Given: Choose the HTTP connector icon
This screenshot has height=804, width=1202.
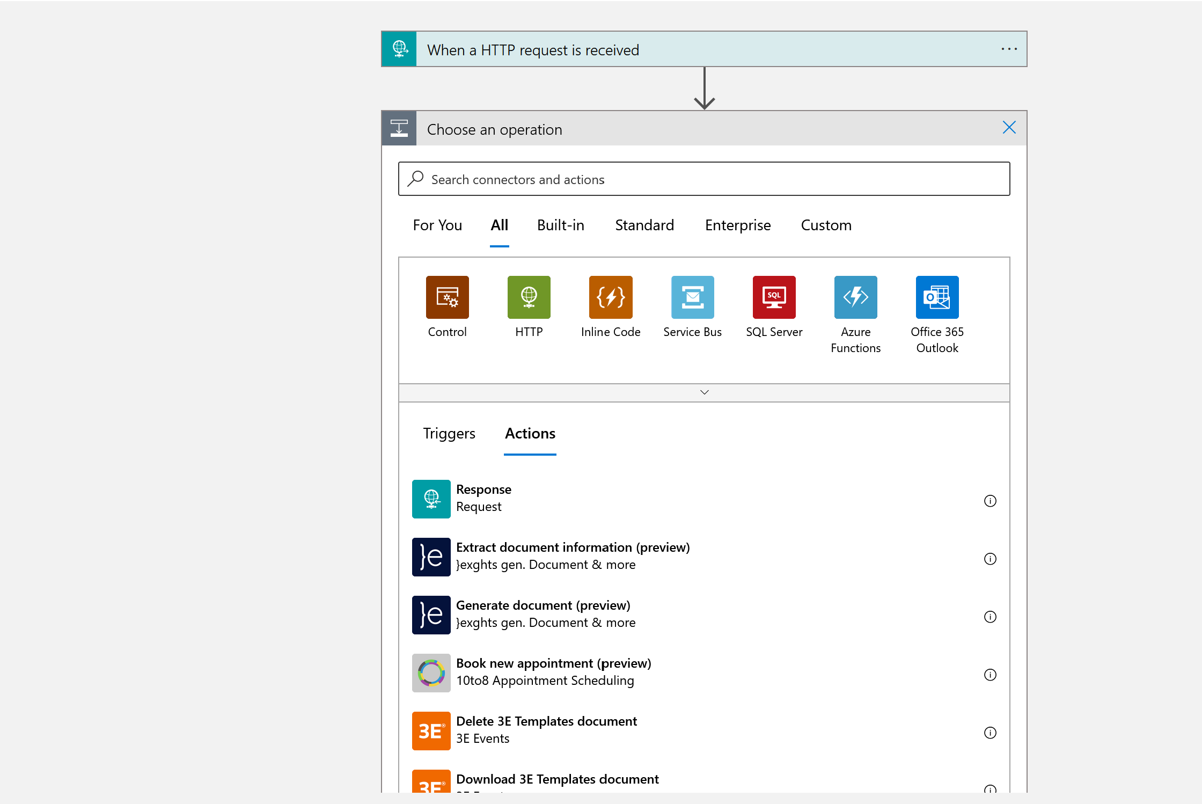Looking at the screenshot, I should pyautogui.click(x=529, y=297).
